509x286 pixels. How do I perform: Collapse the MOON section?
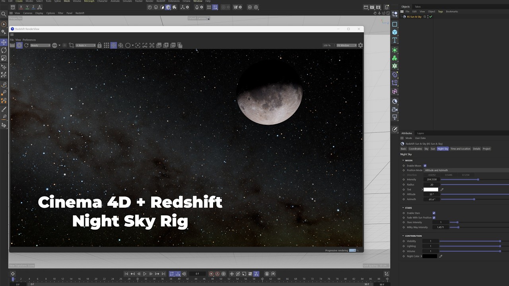[403, 160]
